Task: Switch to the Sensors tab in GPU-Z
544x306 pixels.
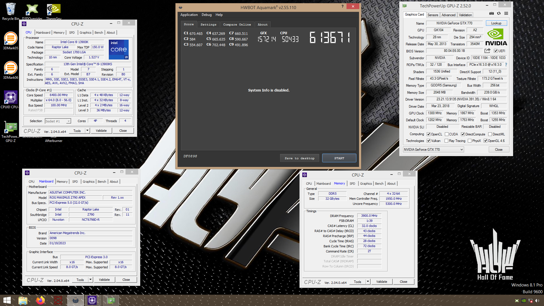Action: point(433,15)
